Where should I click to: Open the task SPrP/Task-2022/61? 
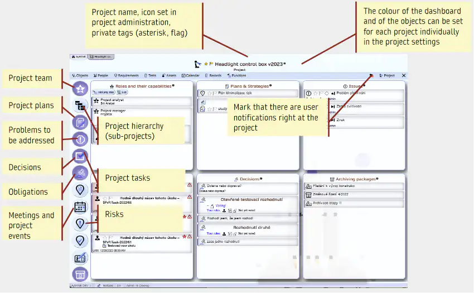pos(142,243)
